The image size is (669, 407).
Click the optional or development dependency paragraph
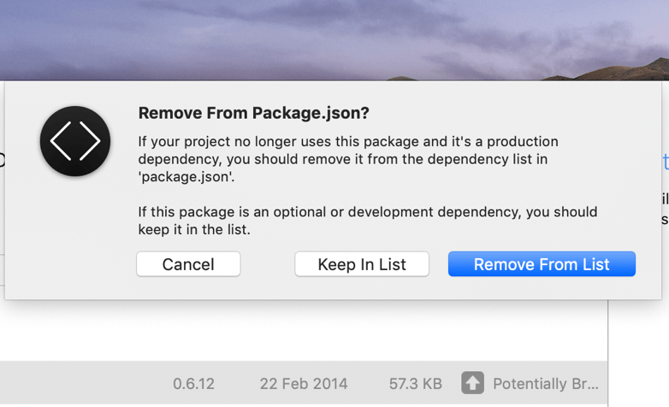tap(367, 221)
